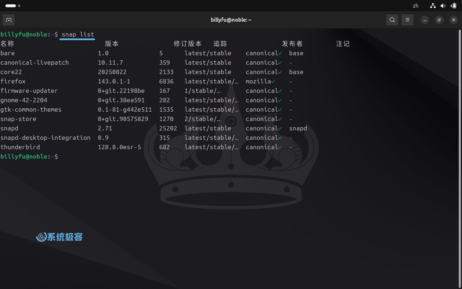Screen dimensions: 462x289
Task: Click the green checkmark beside mozilla
Action: (x=273, y=81)
